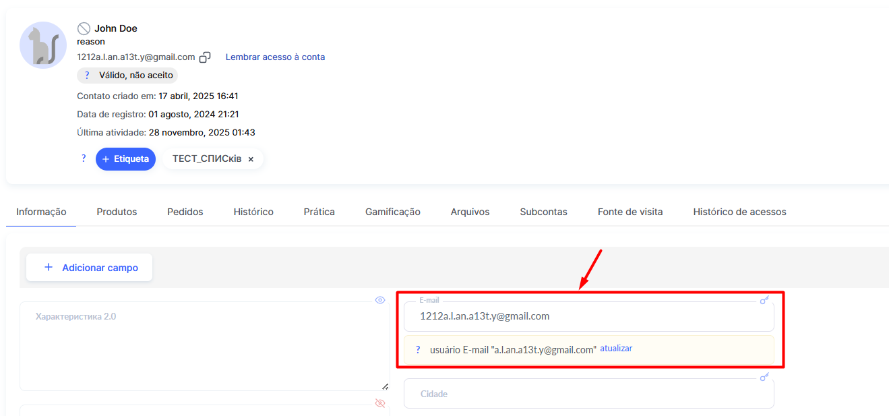Click the copy email icon beside the address
Screen dimensions: 889x416
(x=205, y=57)
